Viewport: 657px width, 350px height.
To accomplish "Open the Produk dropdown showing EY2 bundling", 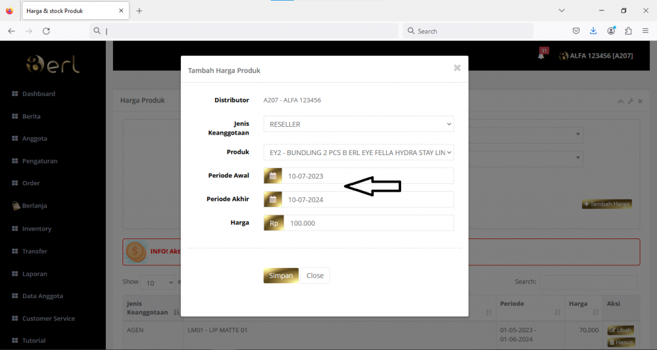I will pyautogui.click(x=358, y=153).
